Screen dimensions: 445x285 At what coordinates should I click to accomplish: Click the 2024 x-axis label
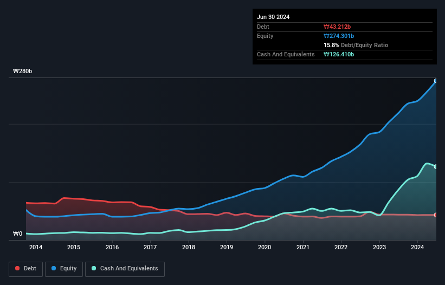tap(417, 247)
